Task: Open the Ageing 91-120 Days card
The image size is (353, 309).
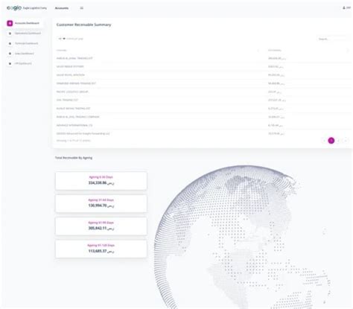Action: 101,249
